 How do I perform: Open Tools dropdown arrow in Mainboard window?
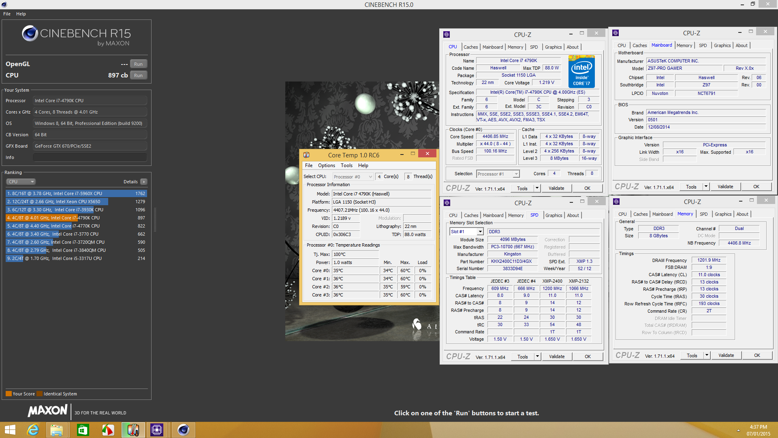pos(706,187)
